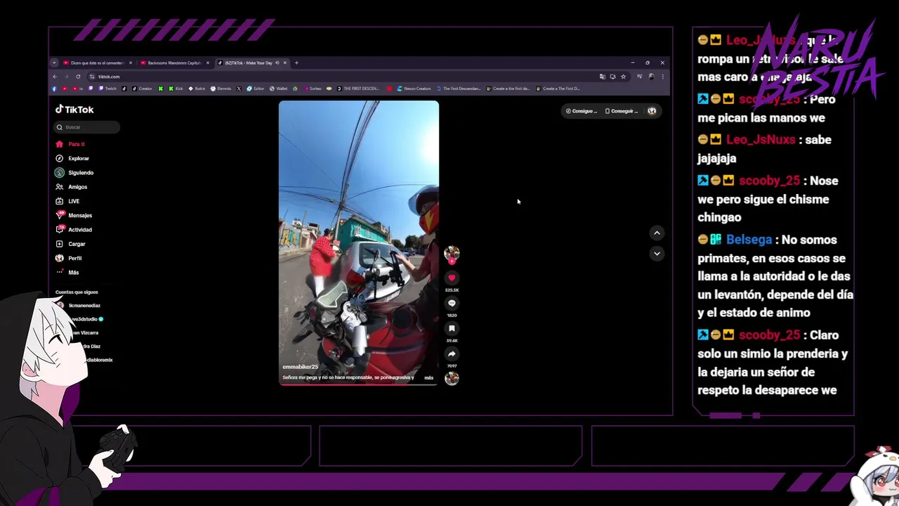Open Explorar in TikTok sidebar
This screenshot has width=899, height=506.
point(72,158)
